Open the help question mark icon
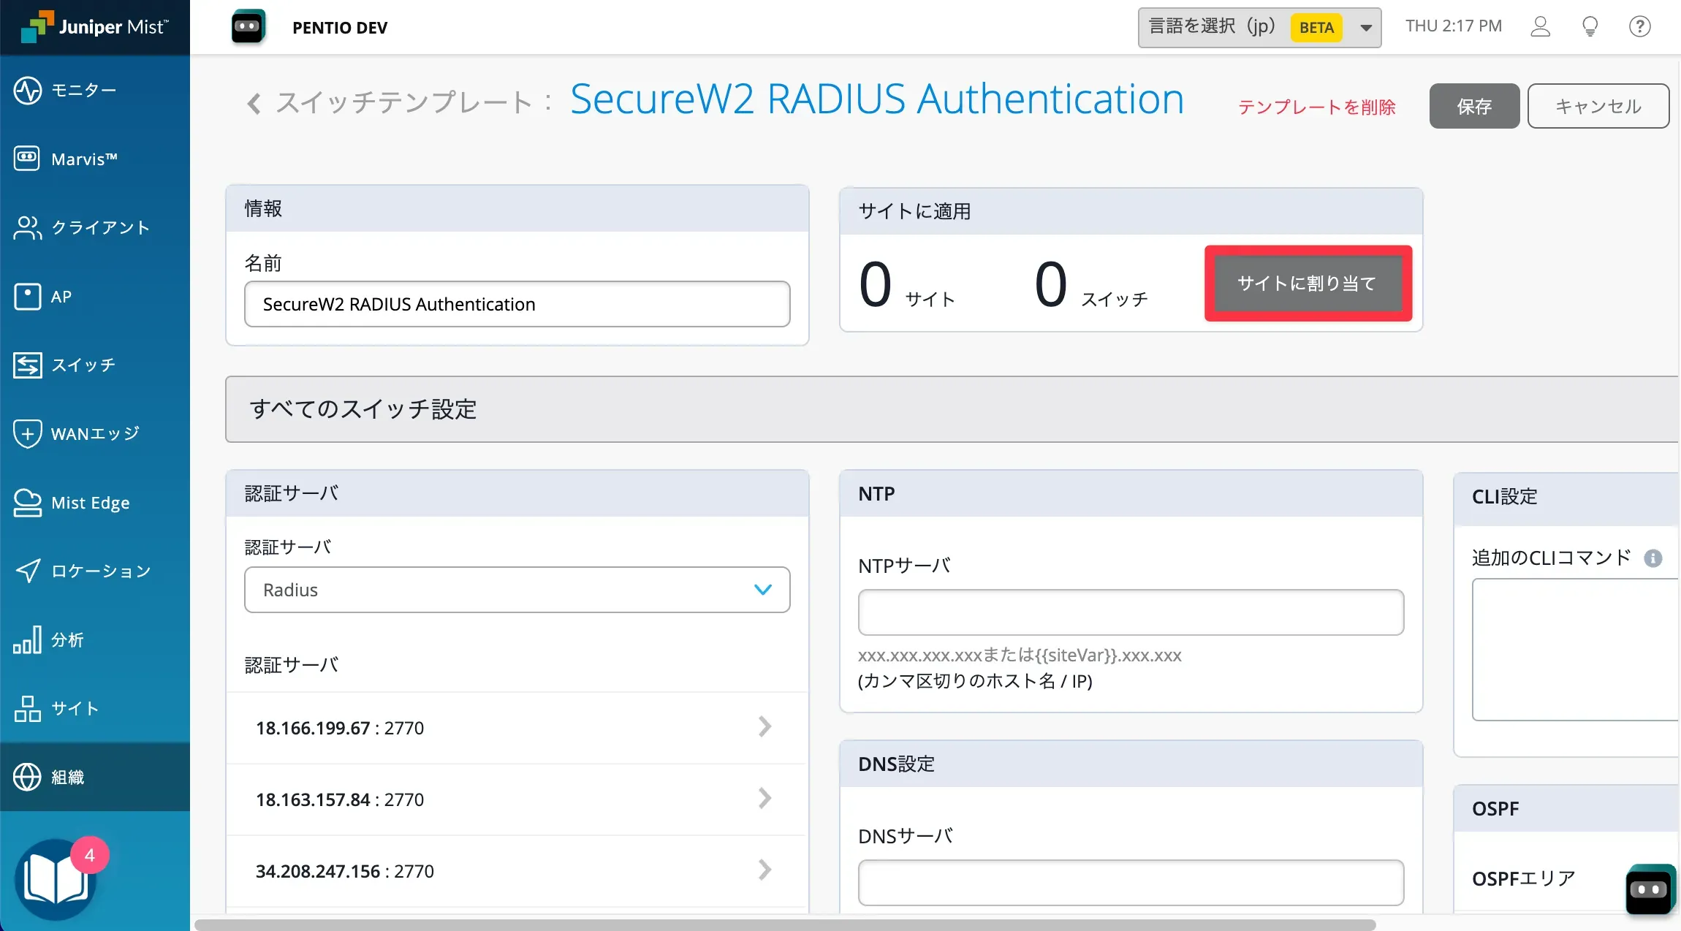 point(1639,27)
